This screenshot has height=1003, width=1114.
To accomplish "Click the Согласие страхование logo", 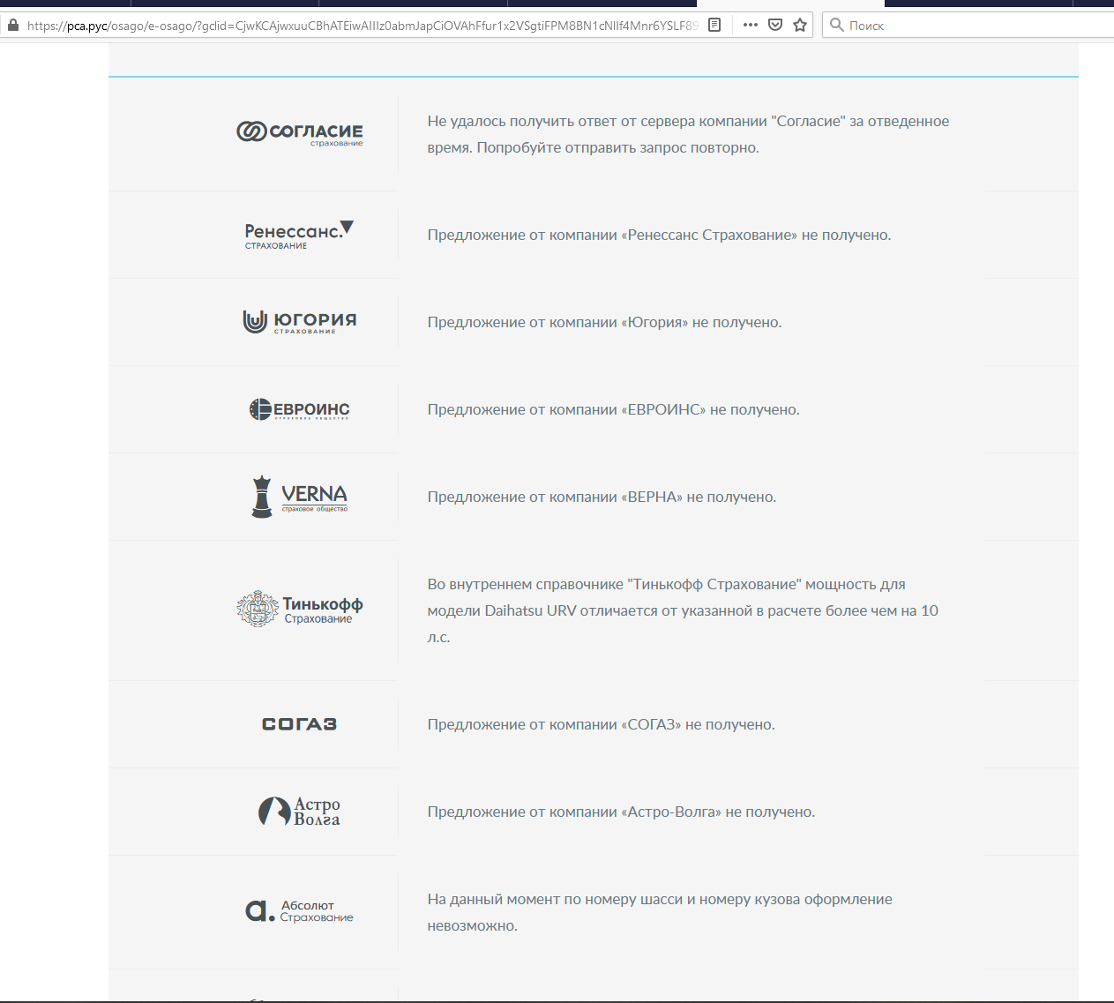I will [300, 133].
